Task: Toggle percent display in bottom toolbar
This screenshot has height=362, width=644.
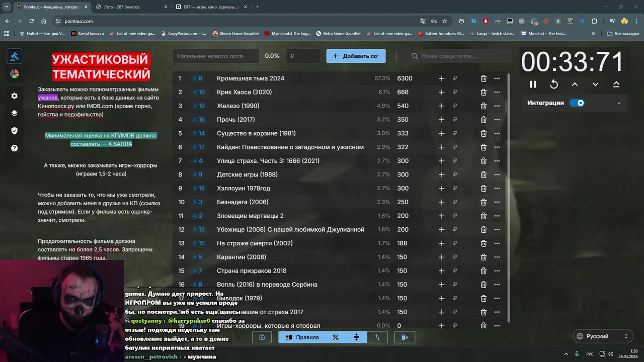Action: (336, 337)
